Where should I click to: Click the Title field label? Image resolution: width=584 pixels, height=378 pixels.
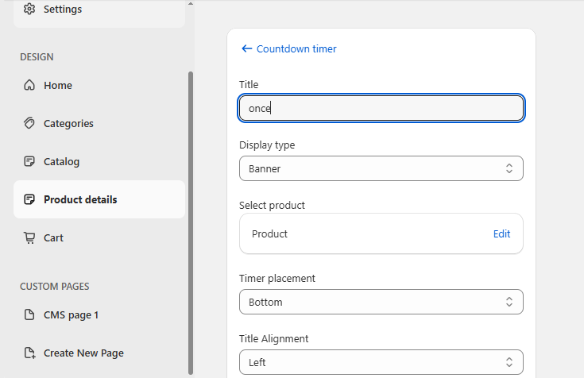click(249, 84)
